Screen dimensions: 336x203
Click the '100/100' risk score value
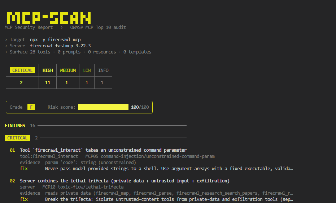pos(140,107)
